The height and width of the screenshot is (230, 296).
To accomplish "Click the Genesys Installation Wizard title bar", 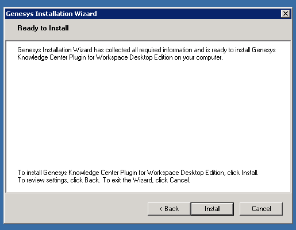I will (x=143, y=14).
